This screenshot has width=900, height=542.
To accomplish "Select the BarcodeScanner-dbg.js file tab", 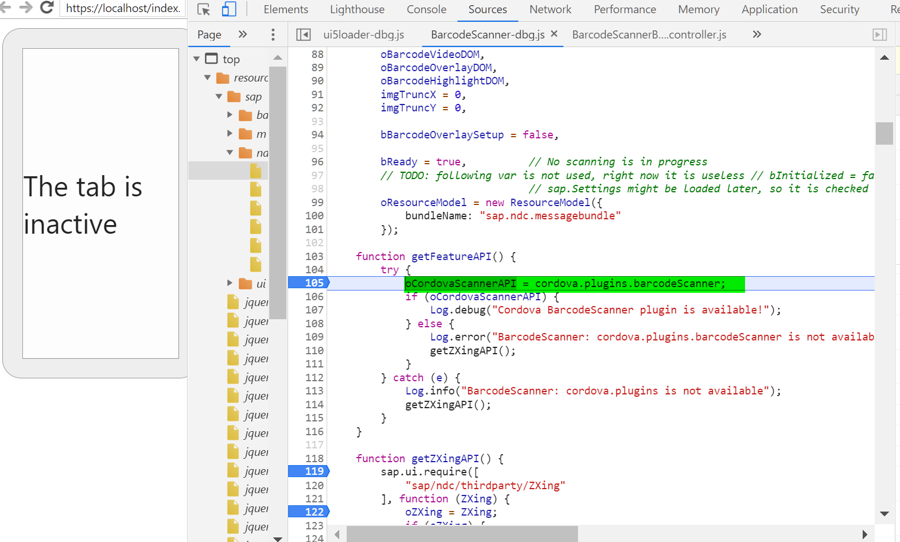I will coord(488,34).
